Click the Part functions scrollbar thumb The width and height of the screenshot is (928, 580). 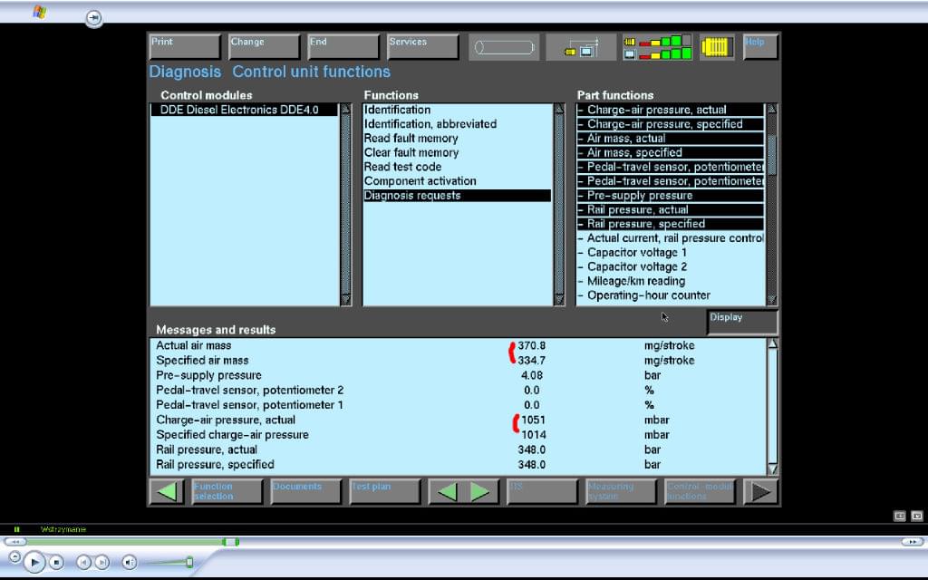pyautogui.click(x=771, y=155)
